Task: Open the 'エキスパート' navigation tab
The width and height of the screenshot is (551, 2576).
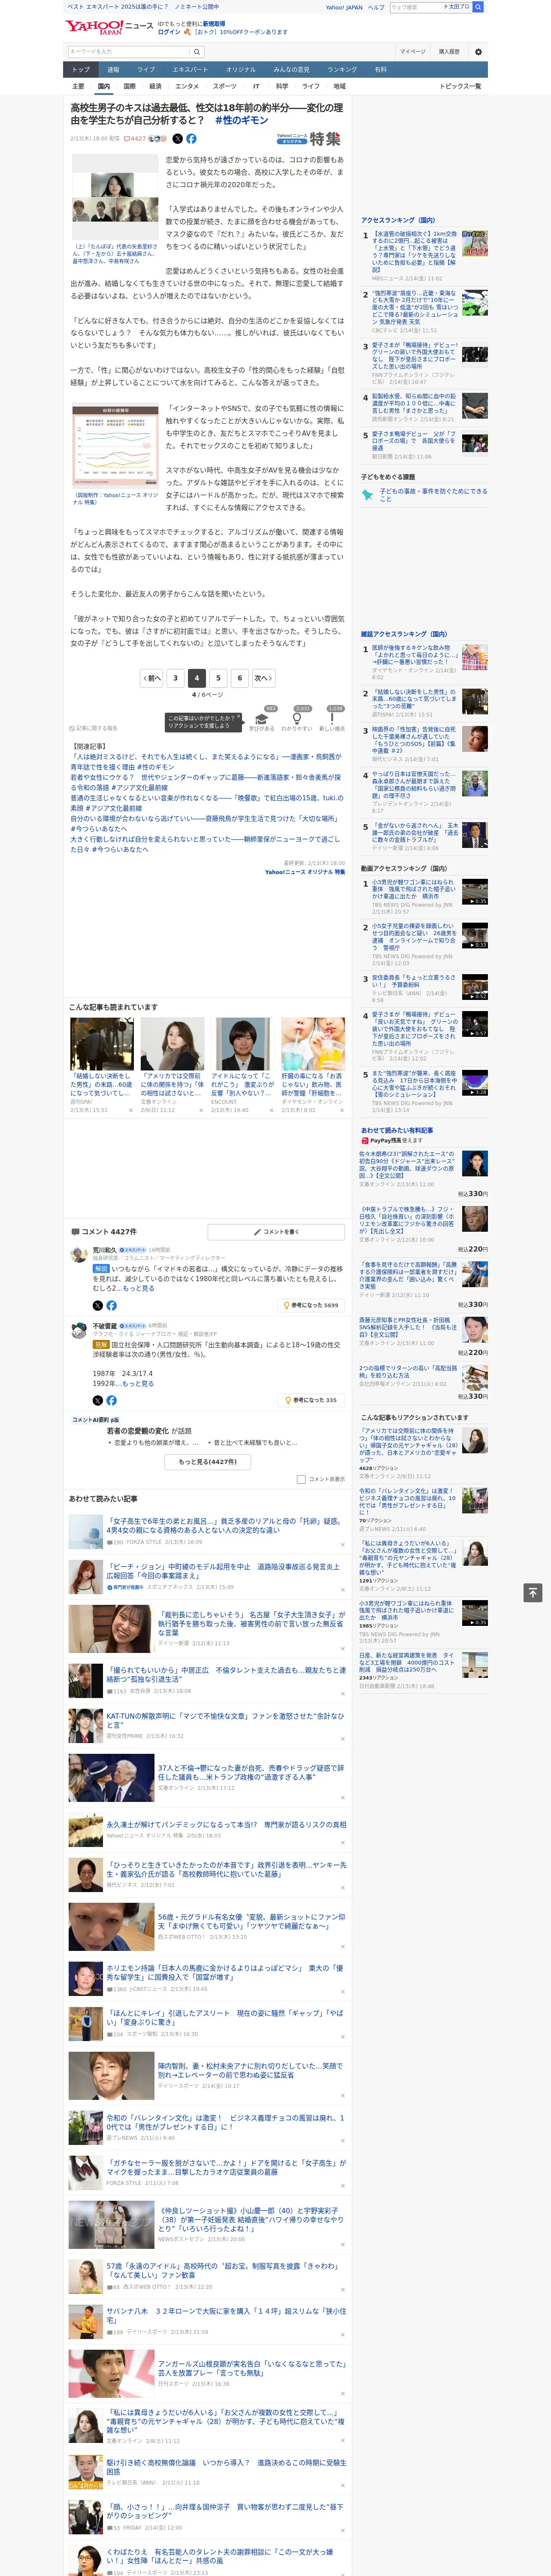Action: pyautogui.click(x=190, y=70)
